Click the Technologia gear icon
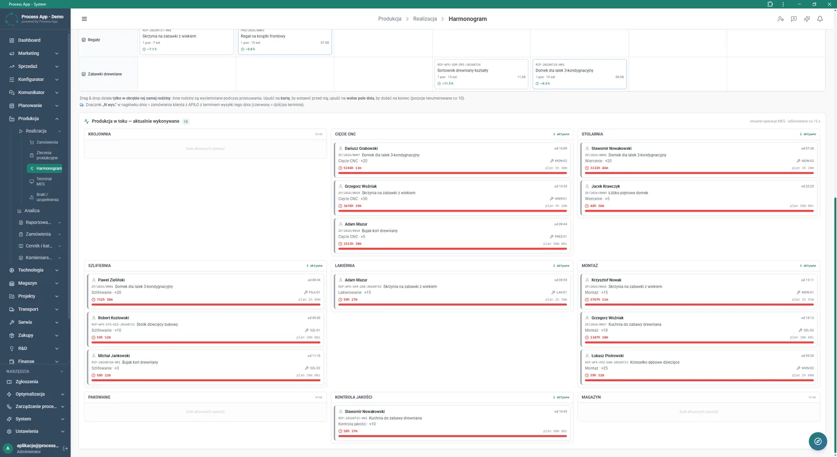This screenshot has width=837, height=457. (12, 270)
